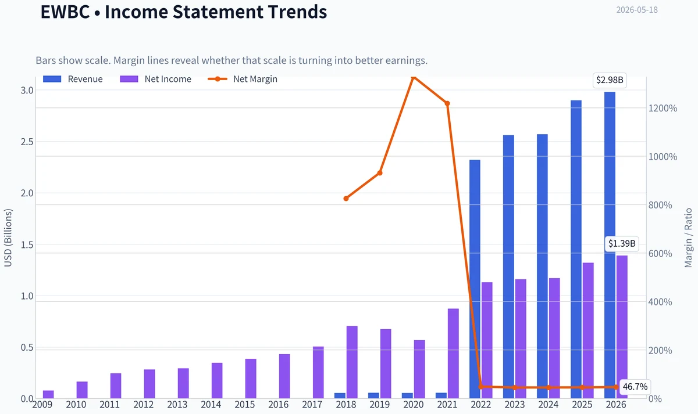Select the 2018 Net Income bar
This screenshot has height=414, width=698.
pos(352,363)
